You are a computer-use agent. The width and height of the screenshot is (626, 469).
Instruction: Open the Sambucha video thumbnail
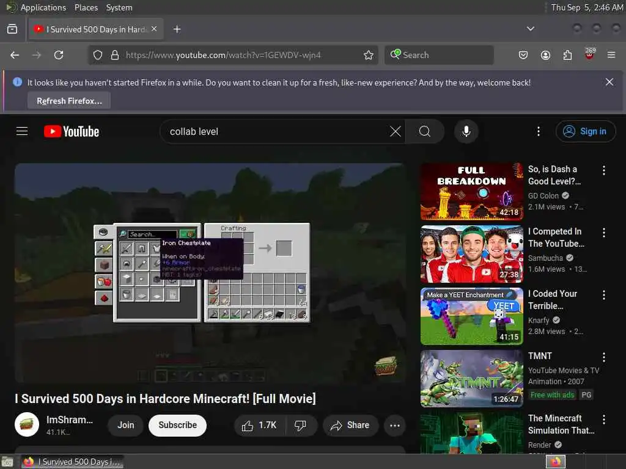coord(472,253)
